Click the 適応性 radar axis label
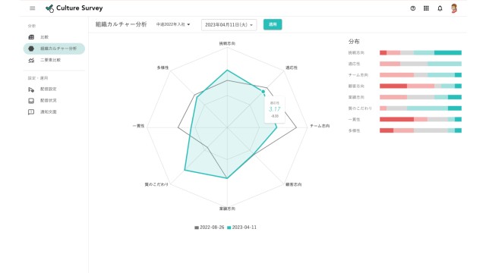486x273 pixels. tap(292, 67)
